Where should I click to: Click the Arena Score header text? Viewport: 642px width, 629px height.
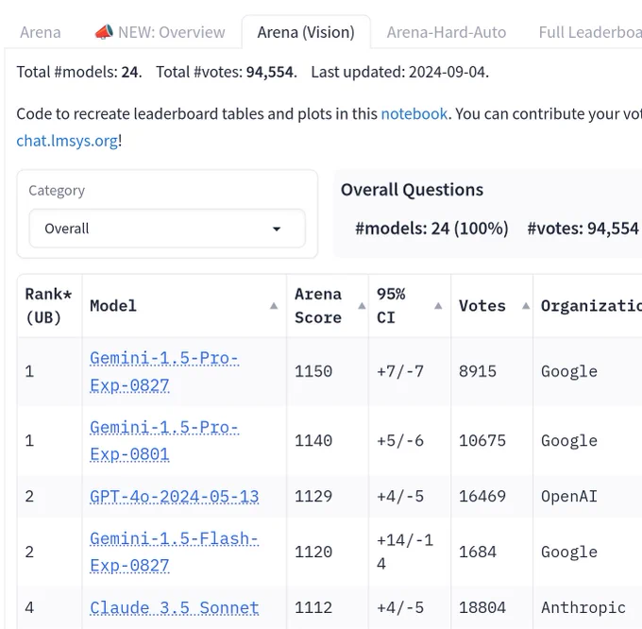coord(318,306)
